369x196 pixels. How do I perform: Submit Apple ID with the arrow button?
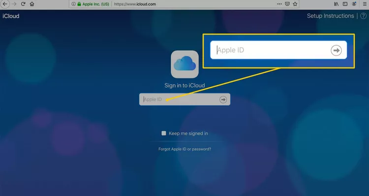(223, 99)
